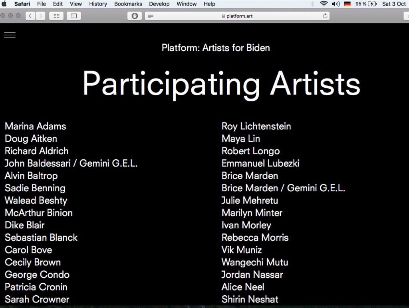Screen dimensions: 409x308
Task: Click George Condo
Action: pos(37,275)
